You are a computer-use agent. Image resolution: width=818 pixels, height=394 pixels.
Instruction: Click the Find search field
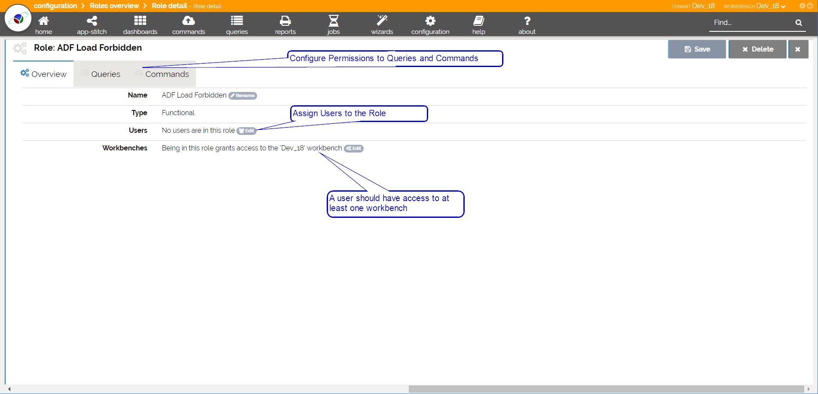(750, 23)
